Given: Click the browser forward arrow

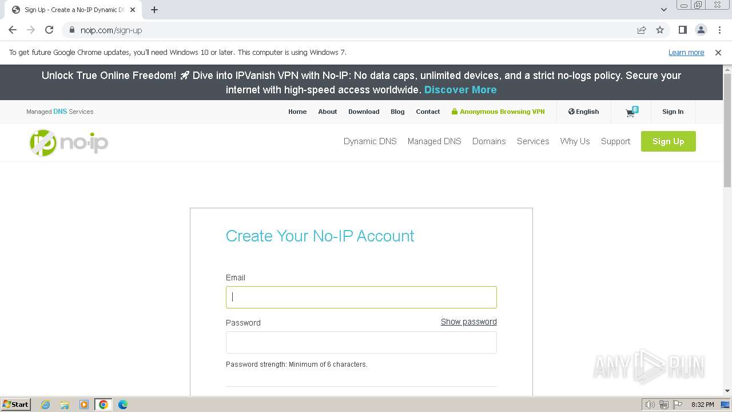Looking at the screenshot, I should [x=31, y=30].
